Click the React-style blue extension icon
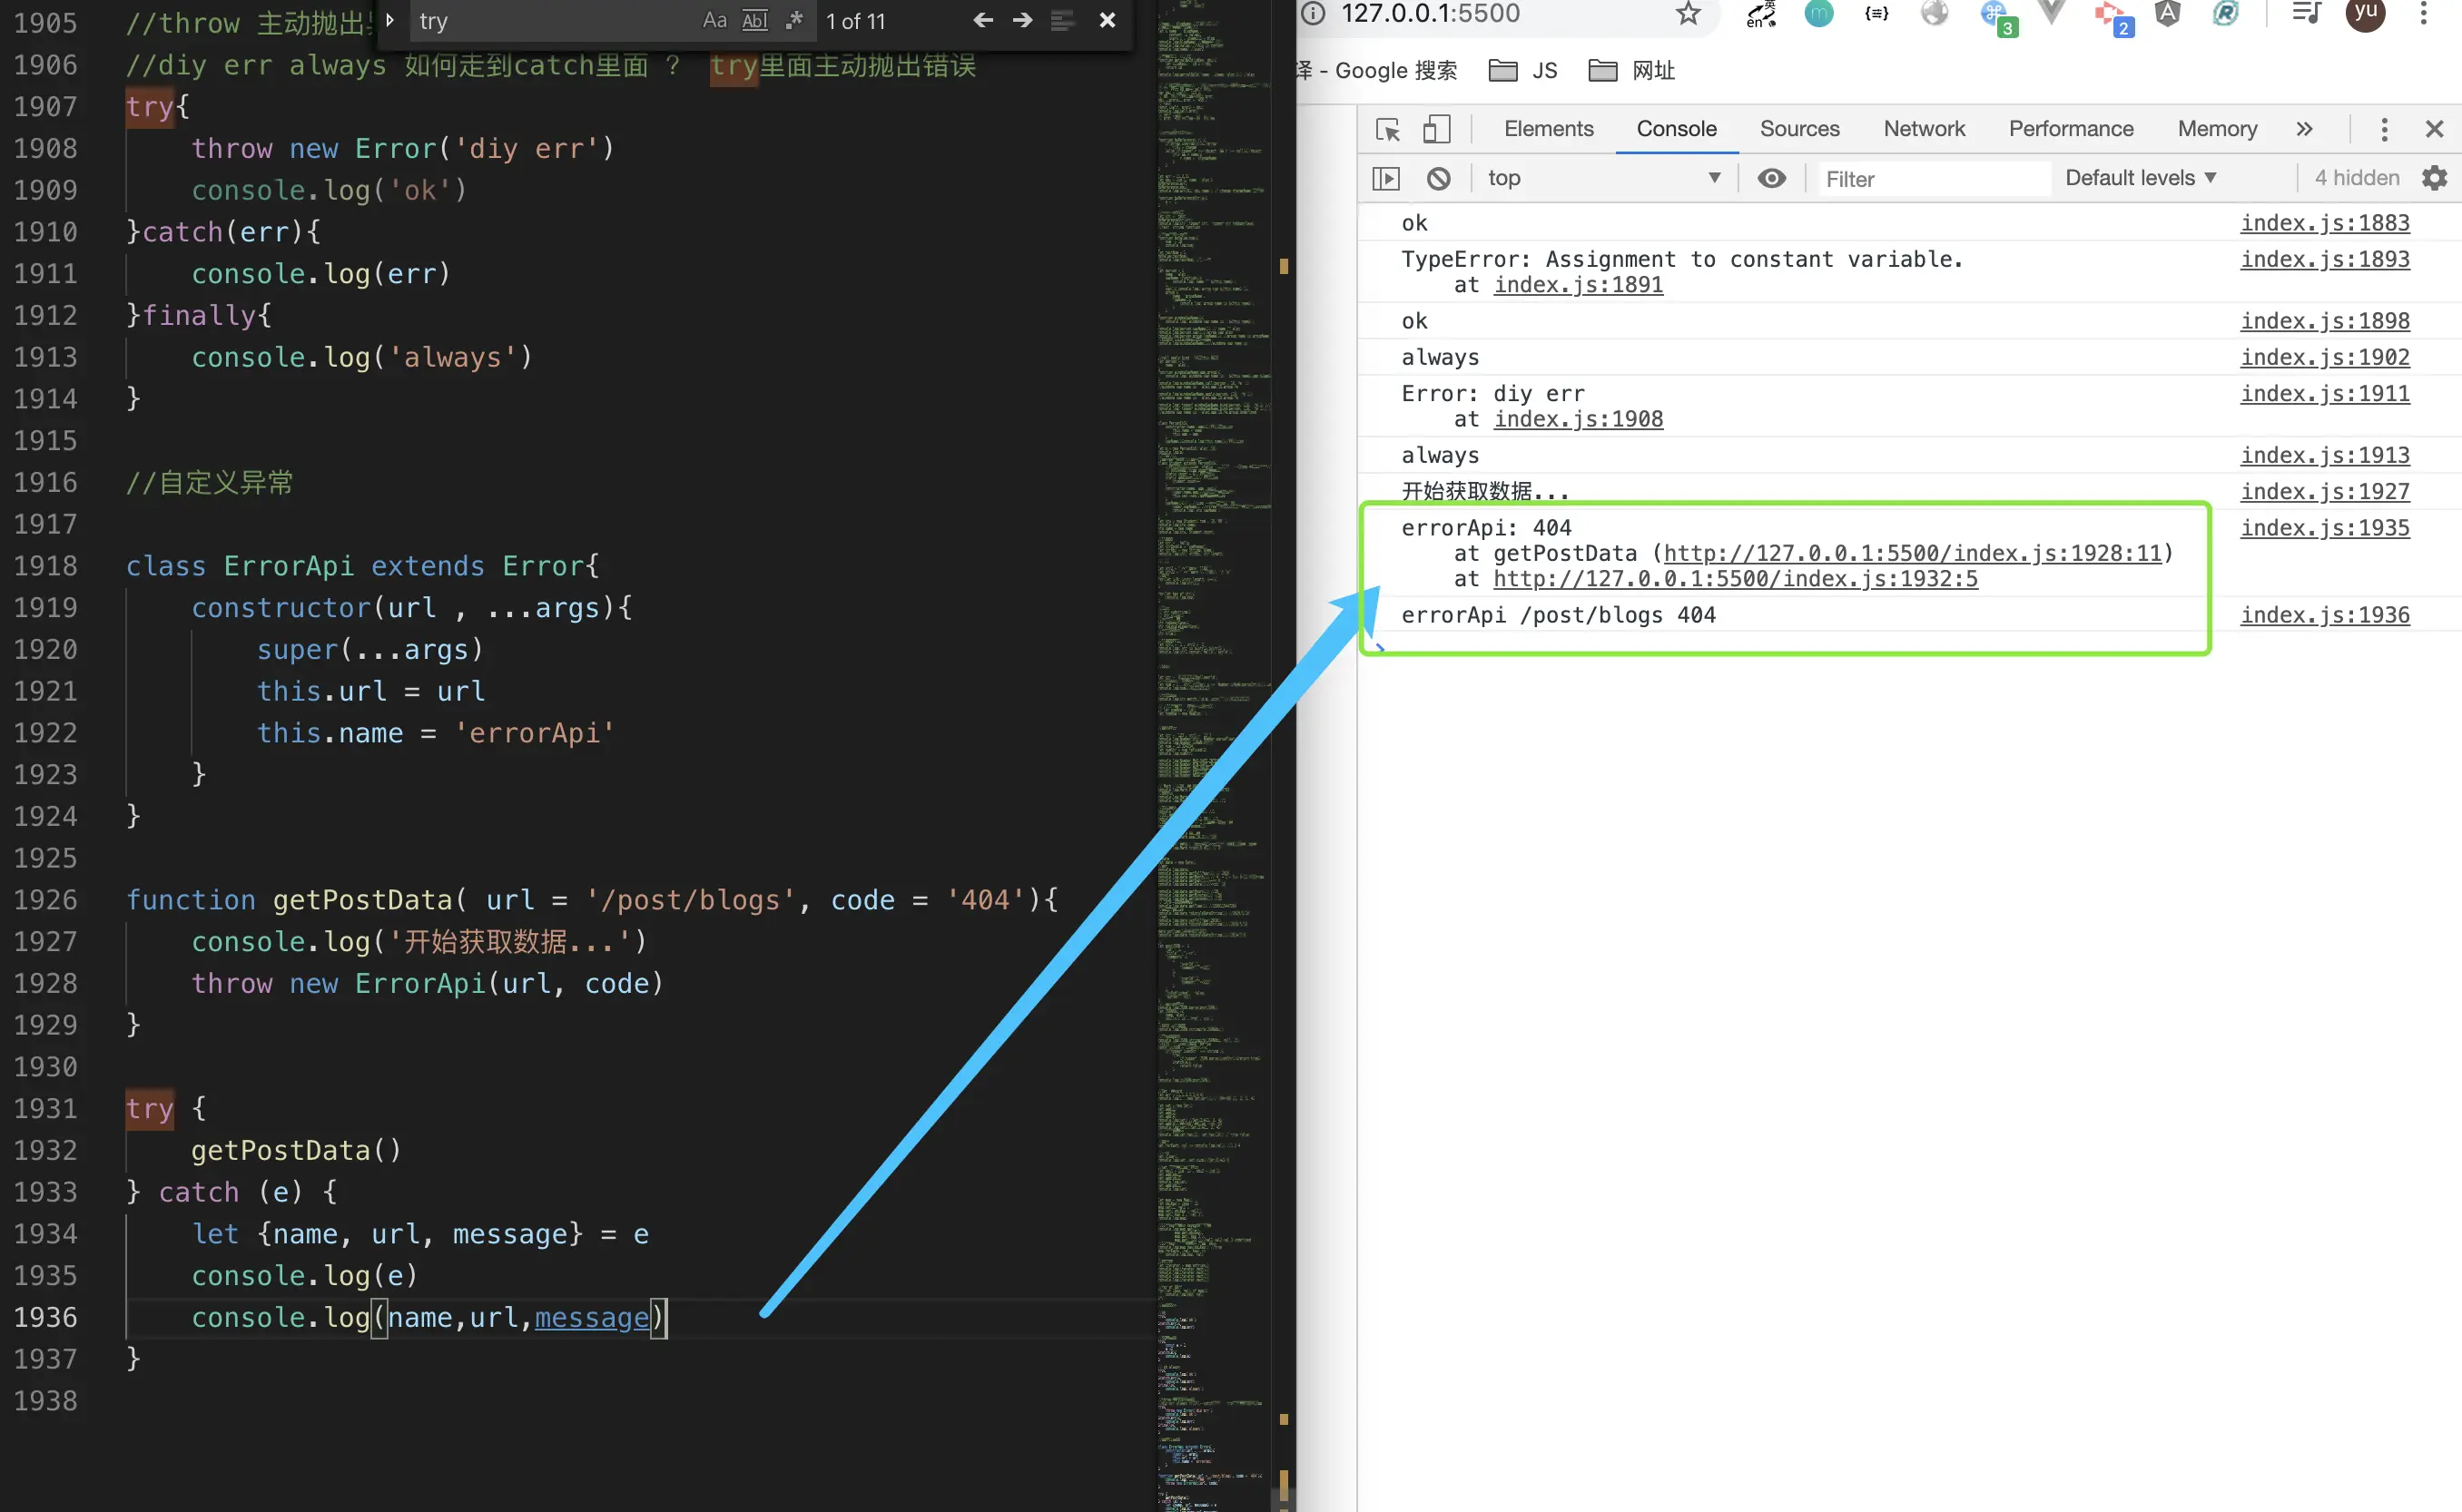The image size is (2462, 1512). tap(2225, 13)
